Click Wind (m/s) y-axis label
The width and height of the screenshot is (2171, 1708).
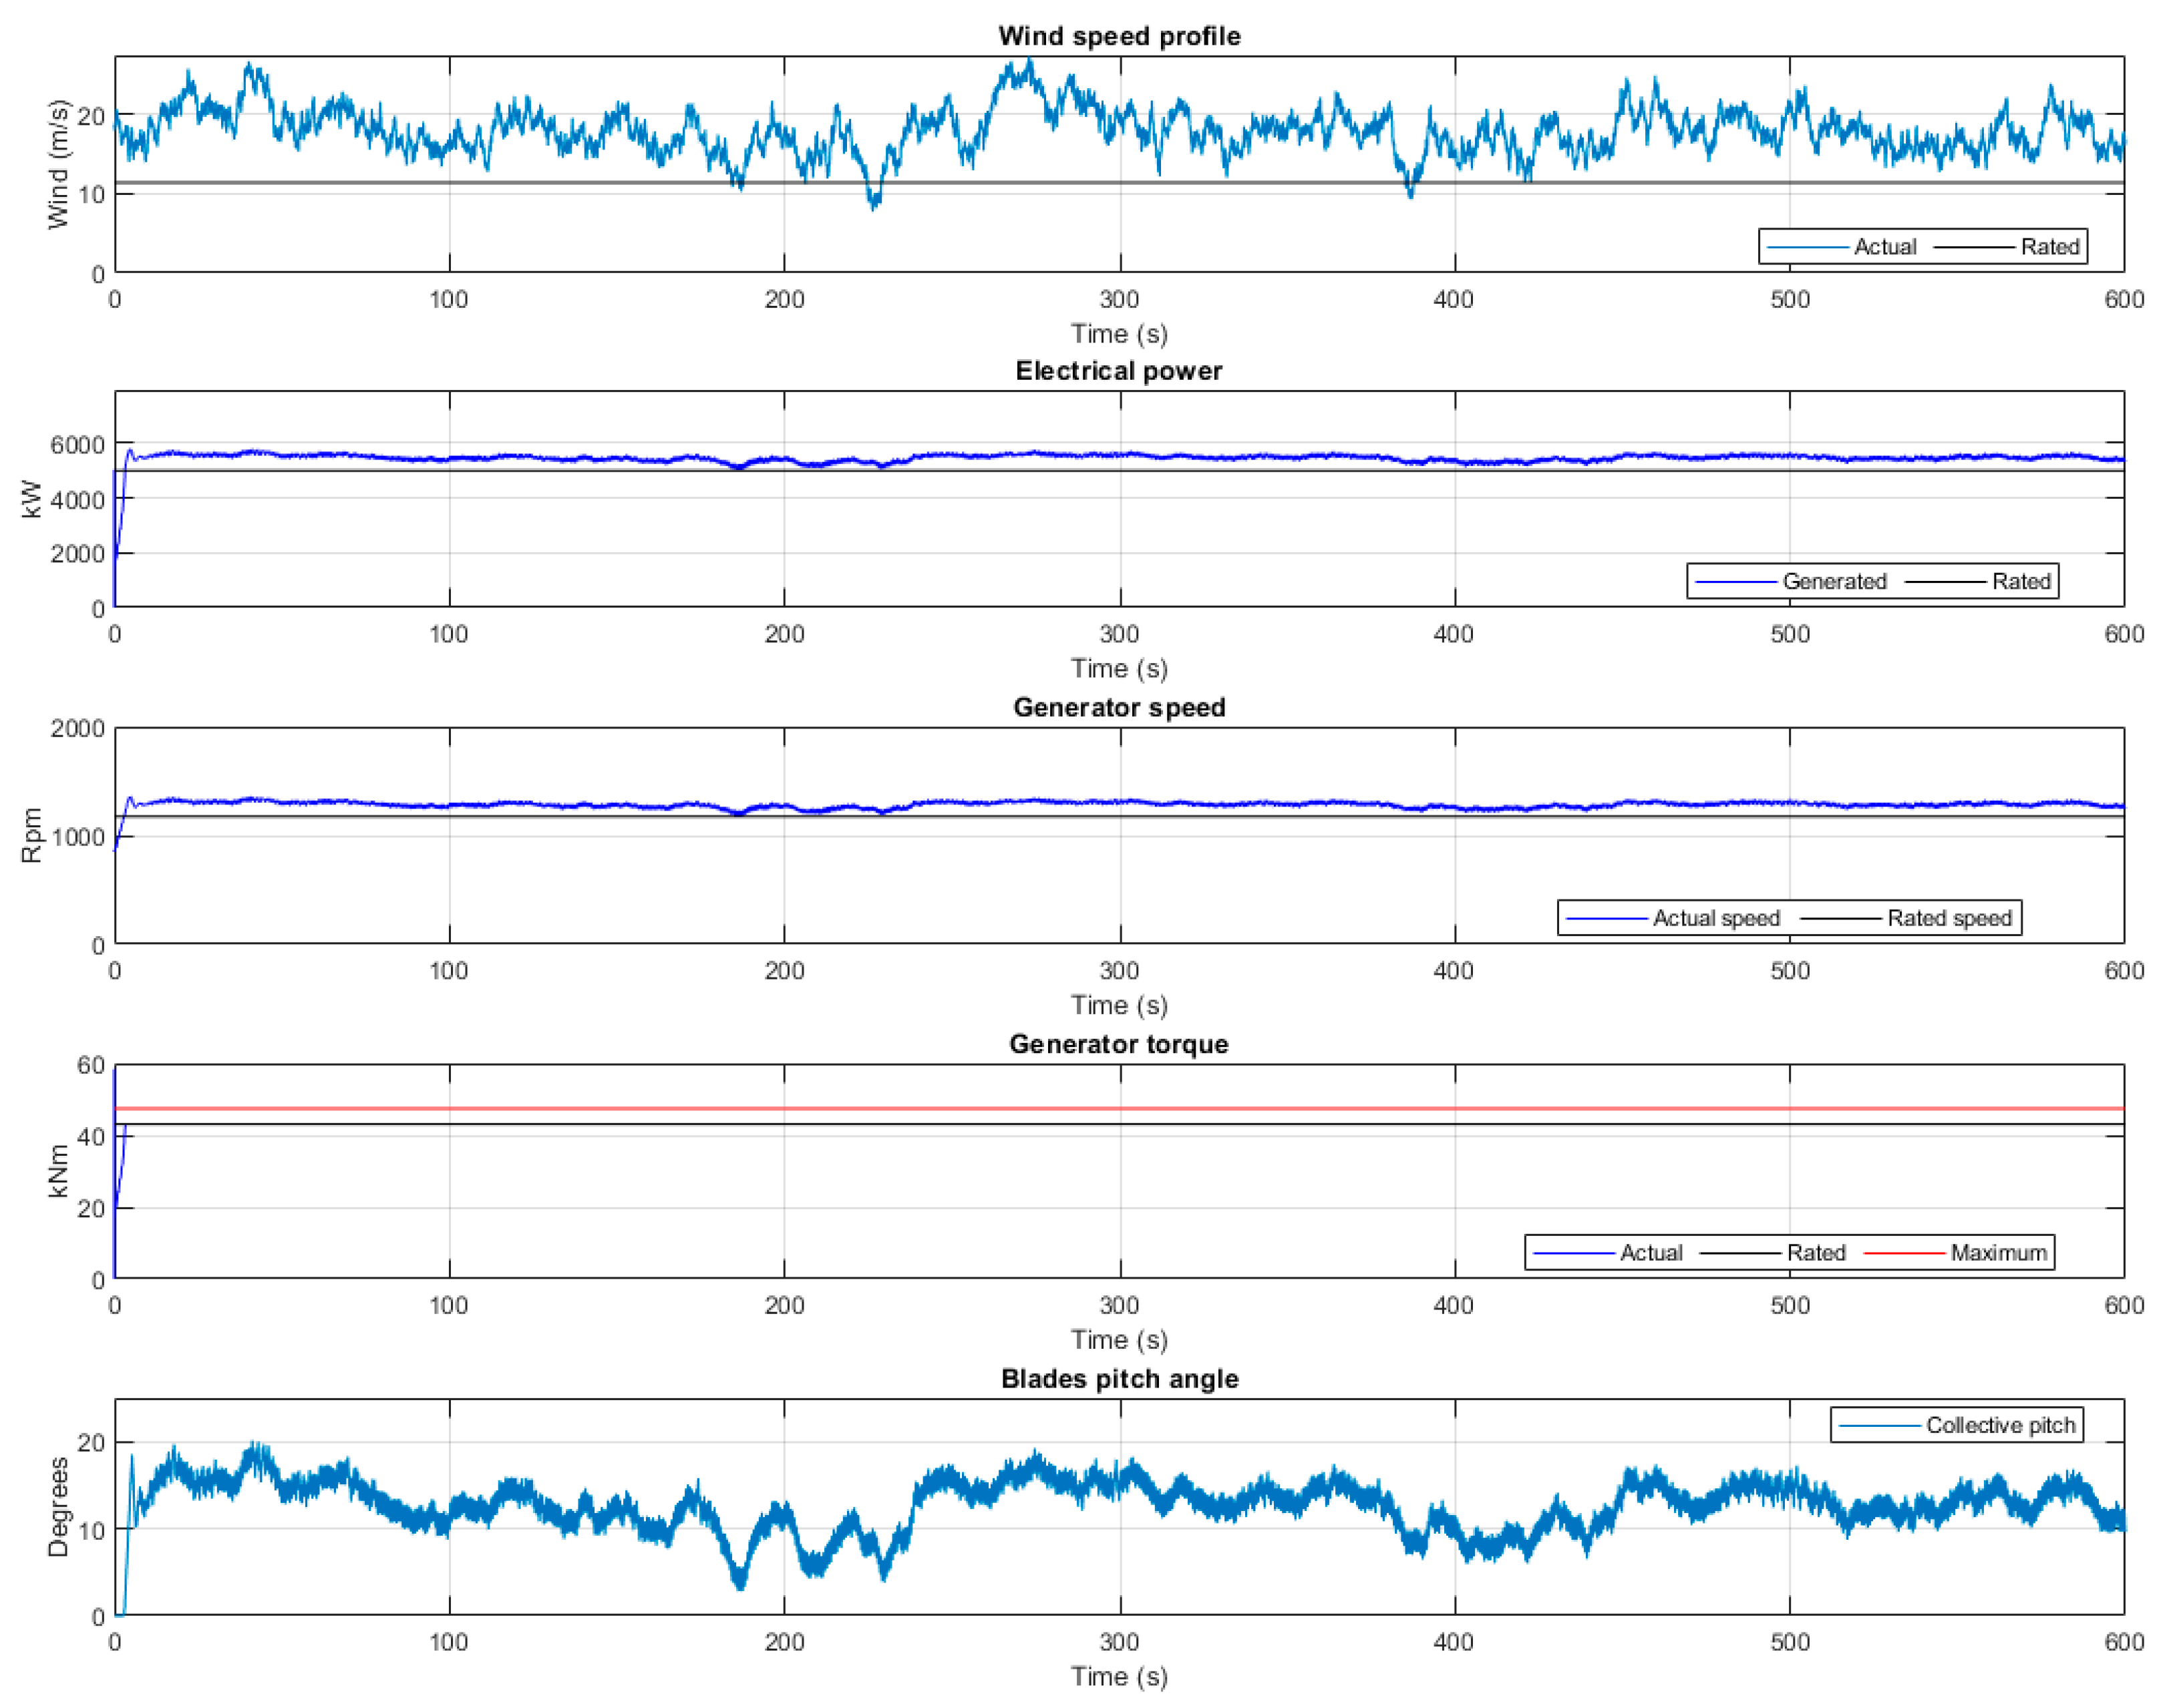coord(58,164)
